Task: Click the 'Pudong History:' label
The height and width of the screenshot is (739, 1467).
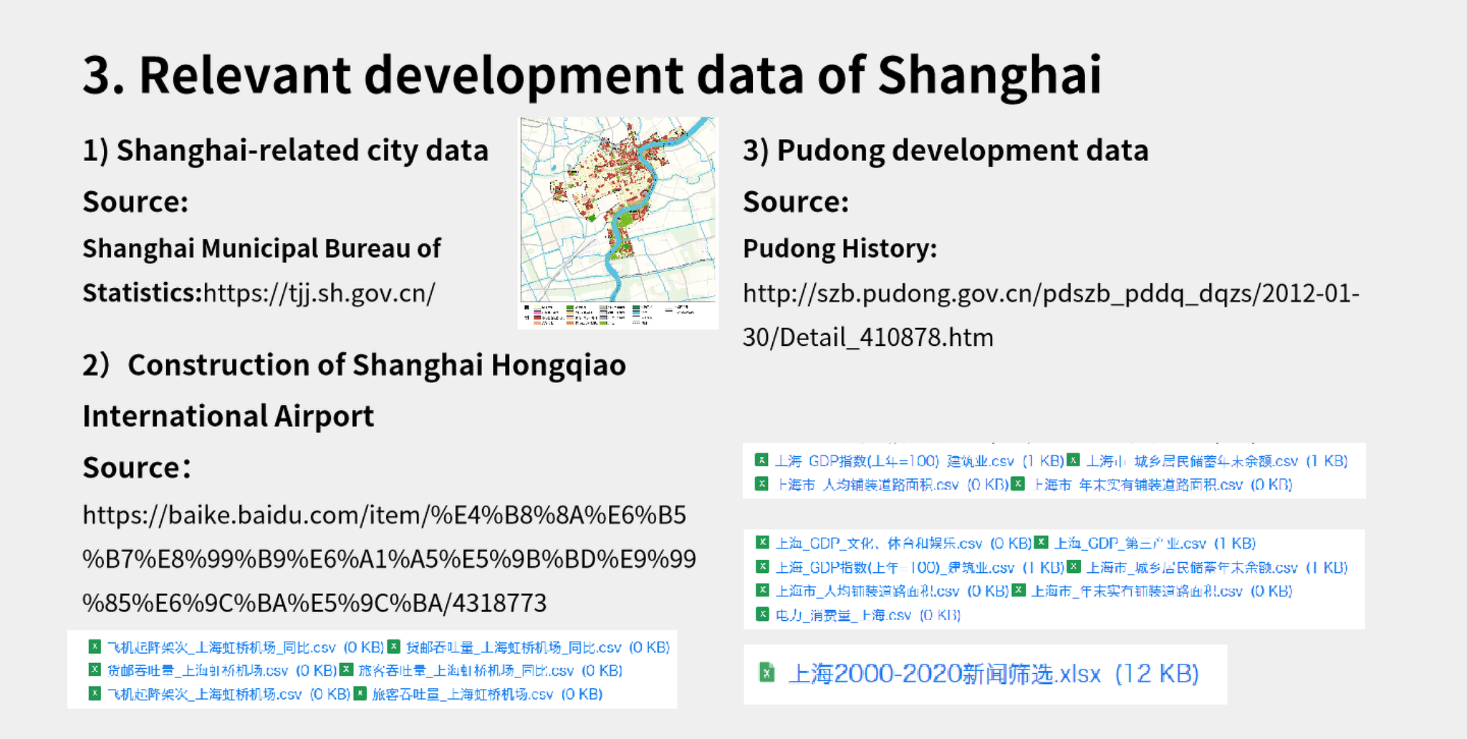Action: coord(840,248)
